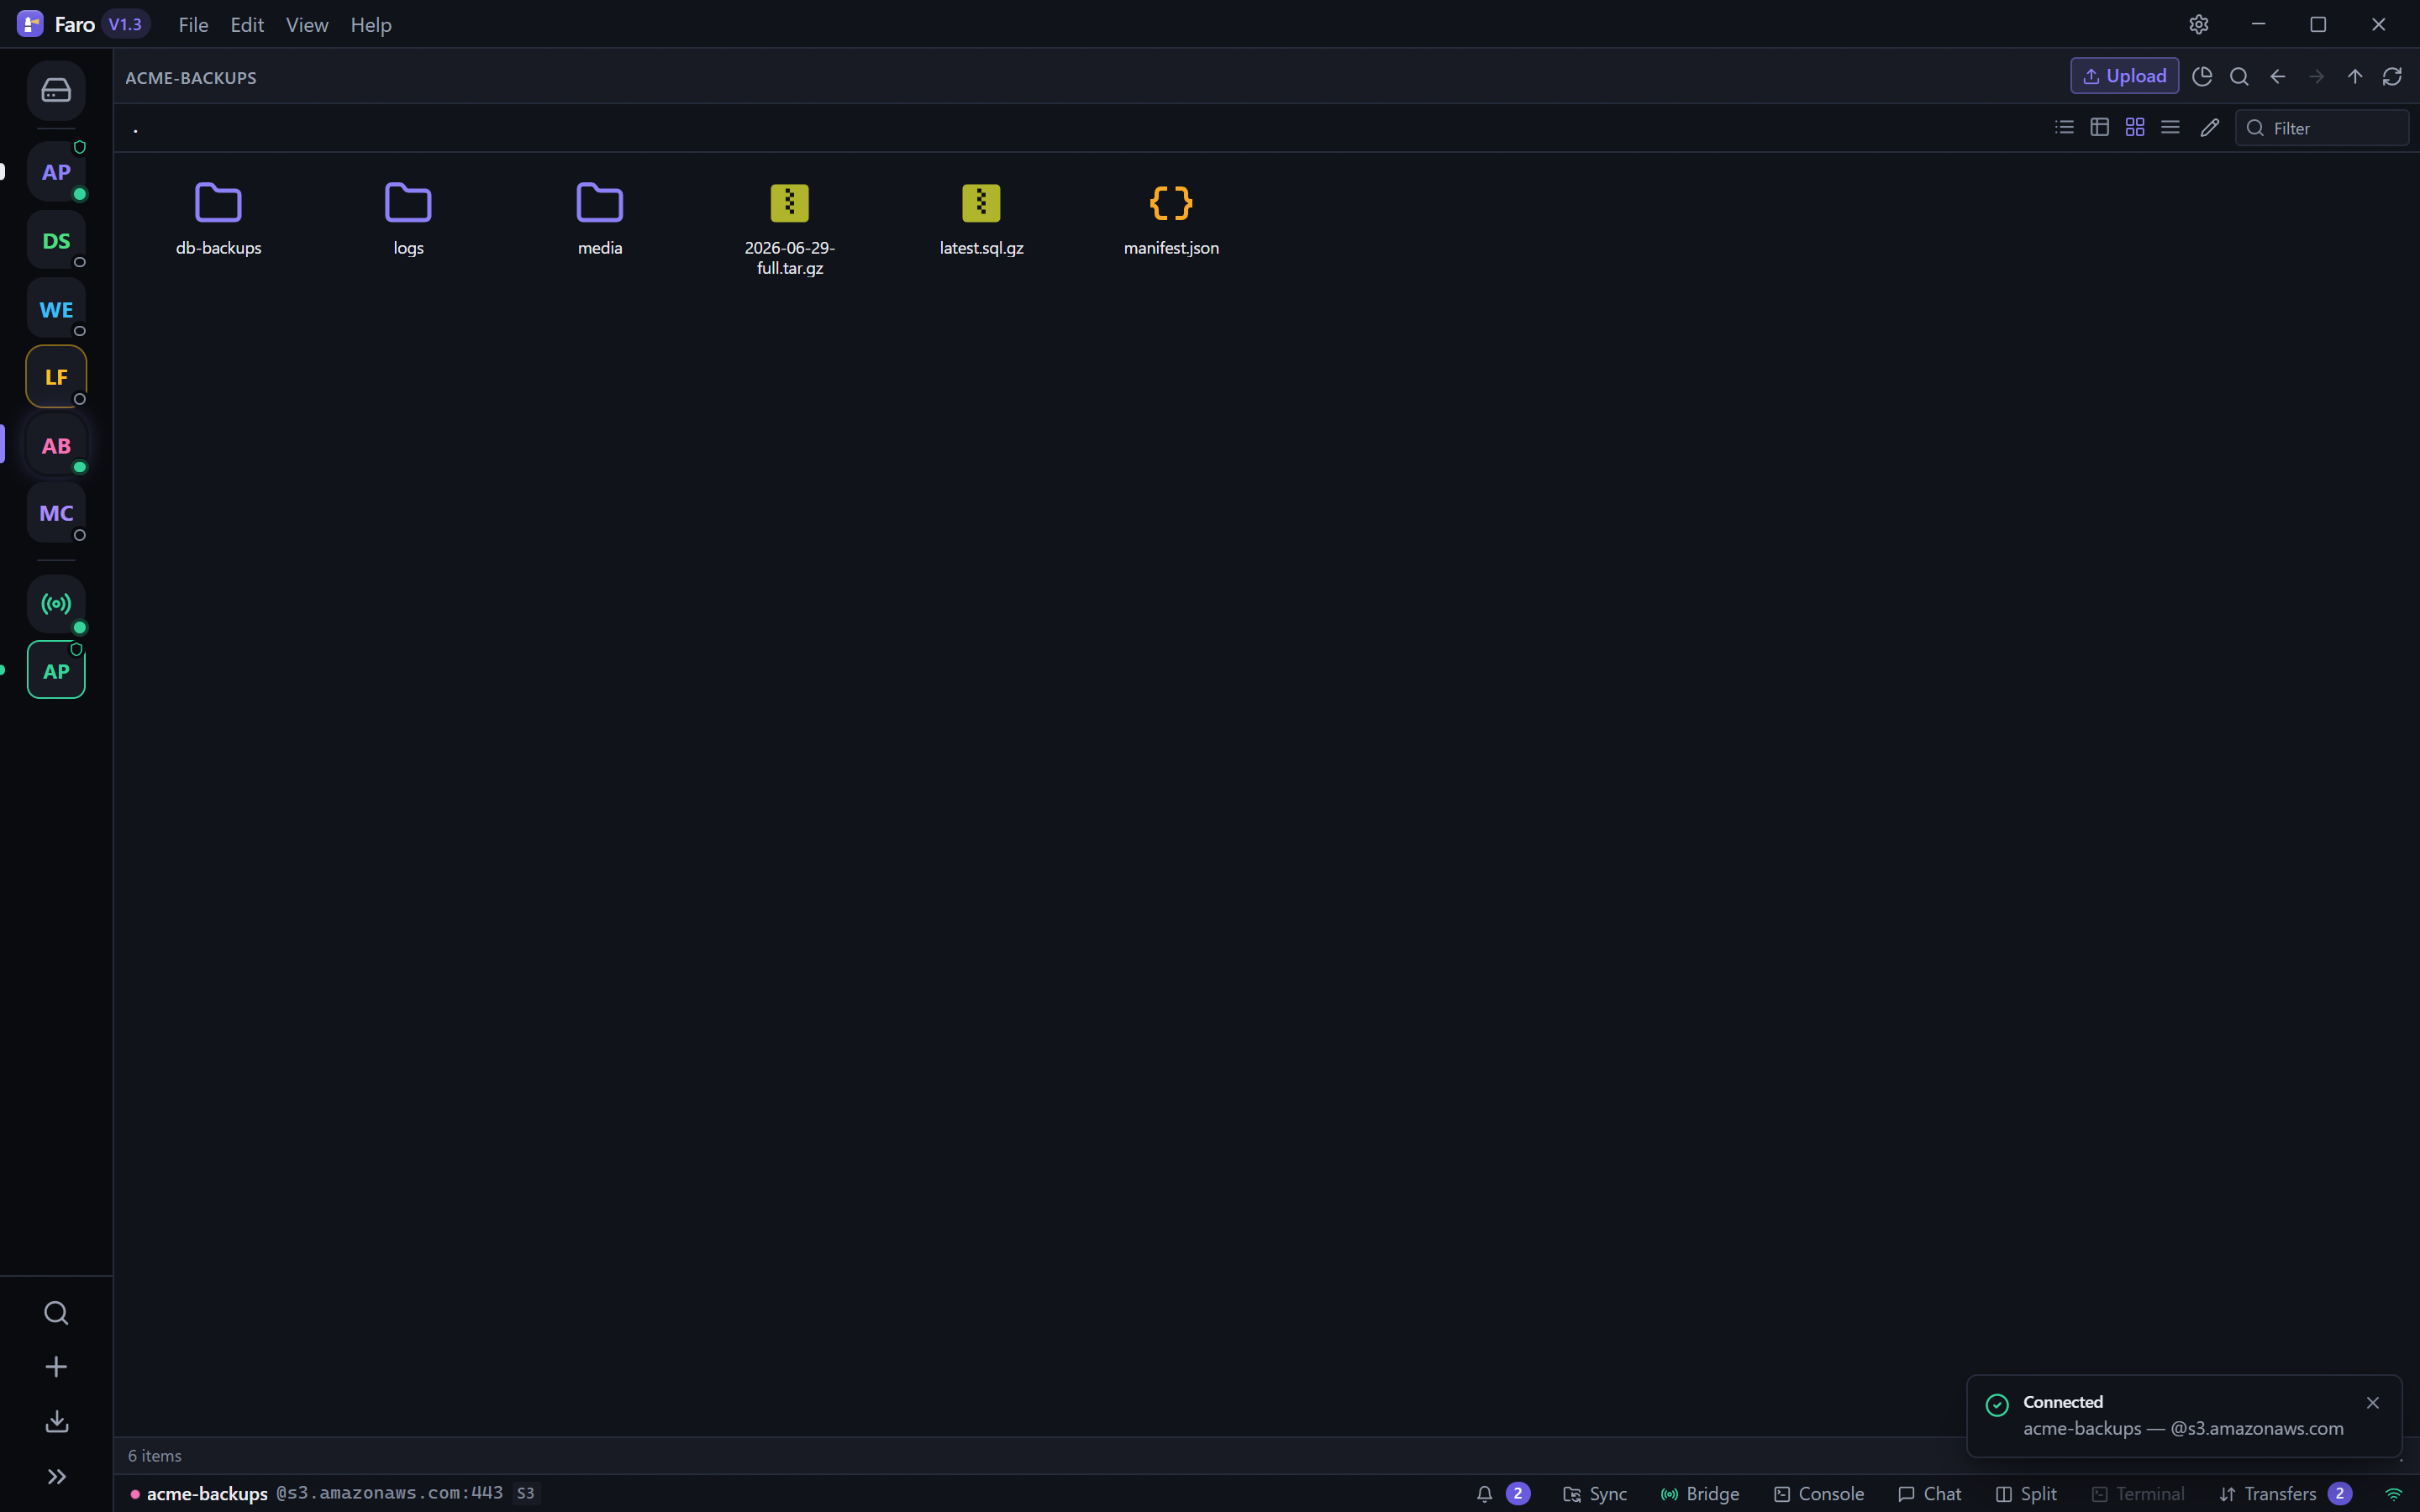Refresh the file listing

pos(2392,76)
